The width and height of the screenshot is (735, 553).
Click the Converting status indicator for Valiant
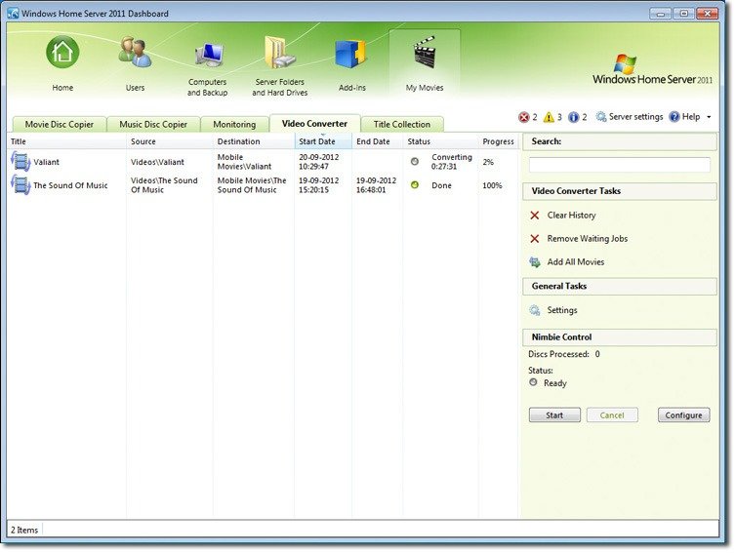point(415,162)
